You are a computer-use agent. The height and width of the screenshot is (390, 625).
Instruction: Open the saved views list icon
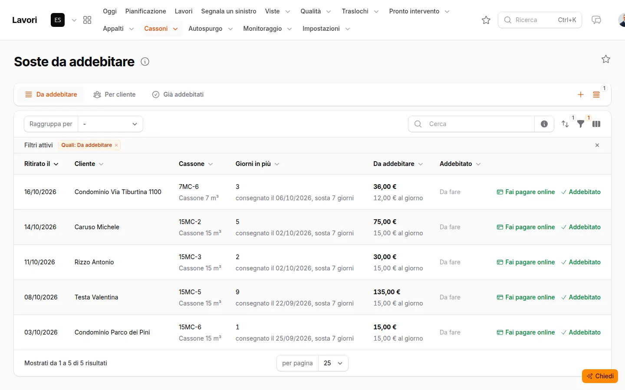pos(596,94)
